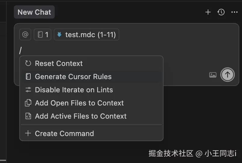Open chat history clock icon
Image resolution: width=242 pixels, height=163 pixels.
tap(221, 12)
